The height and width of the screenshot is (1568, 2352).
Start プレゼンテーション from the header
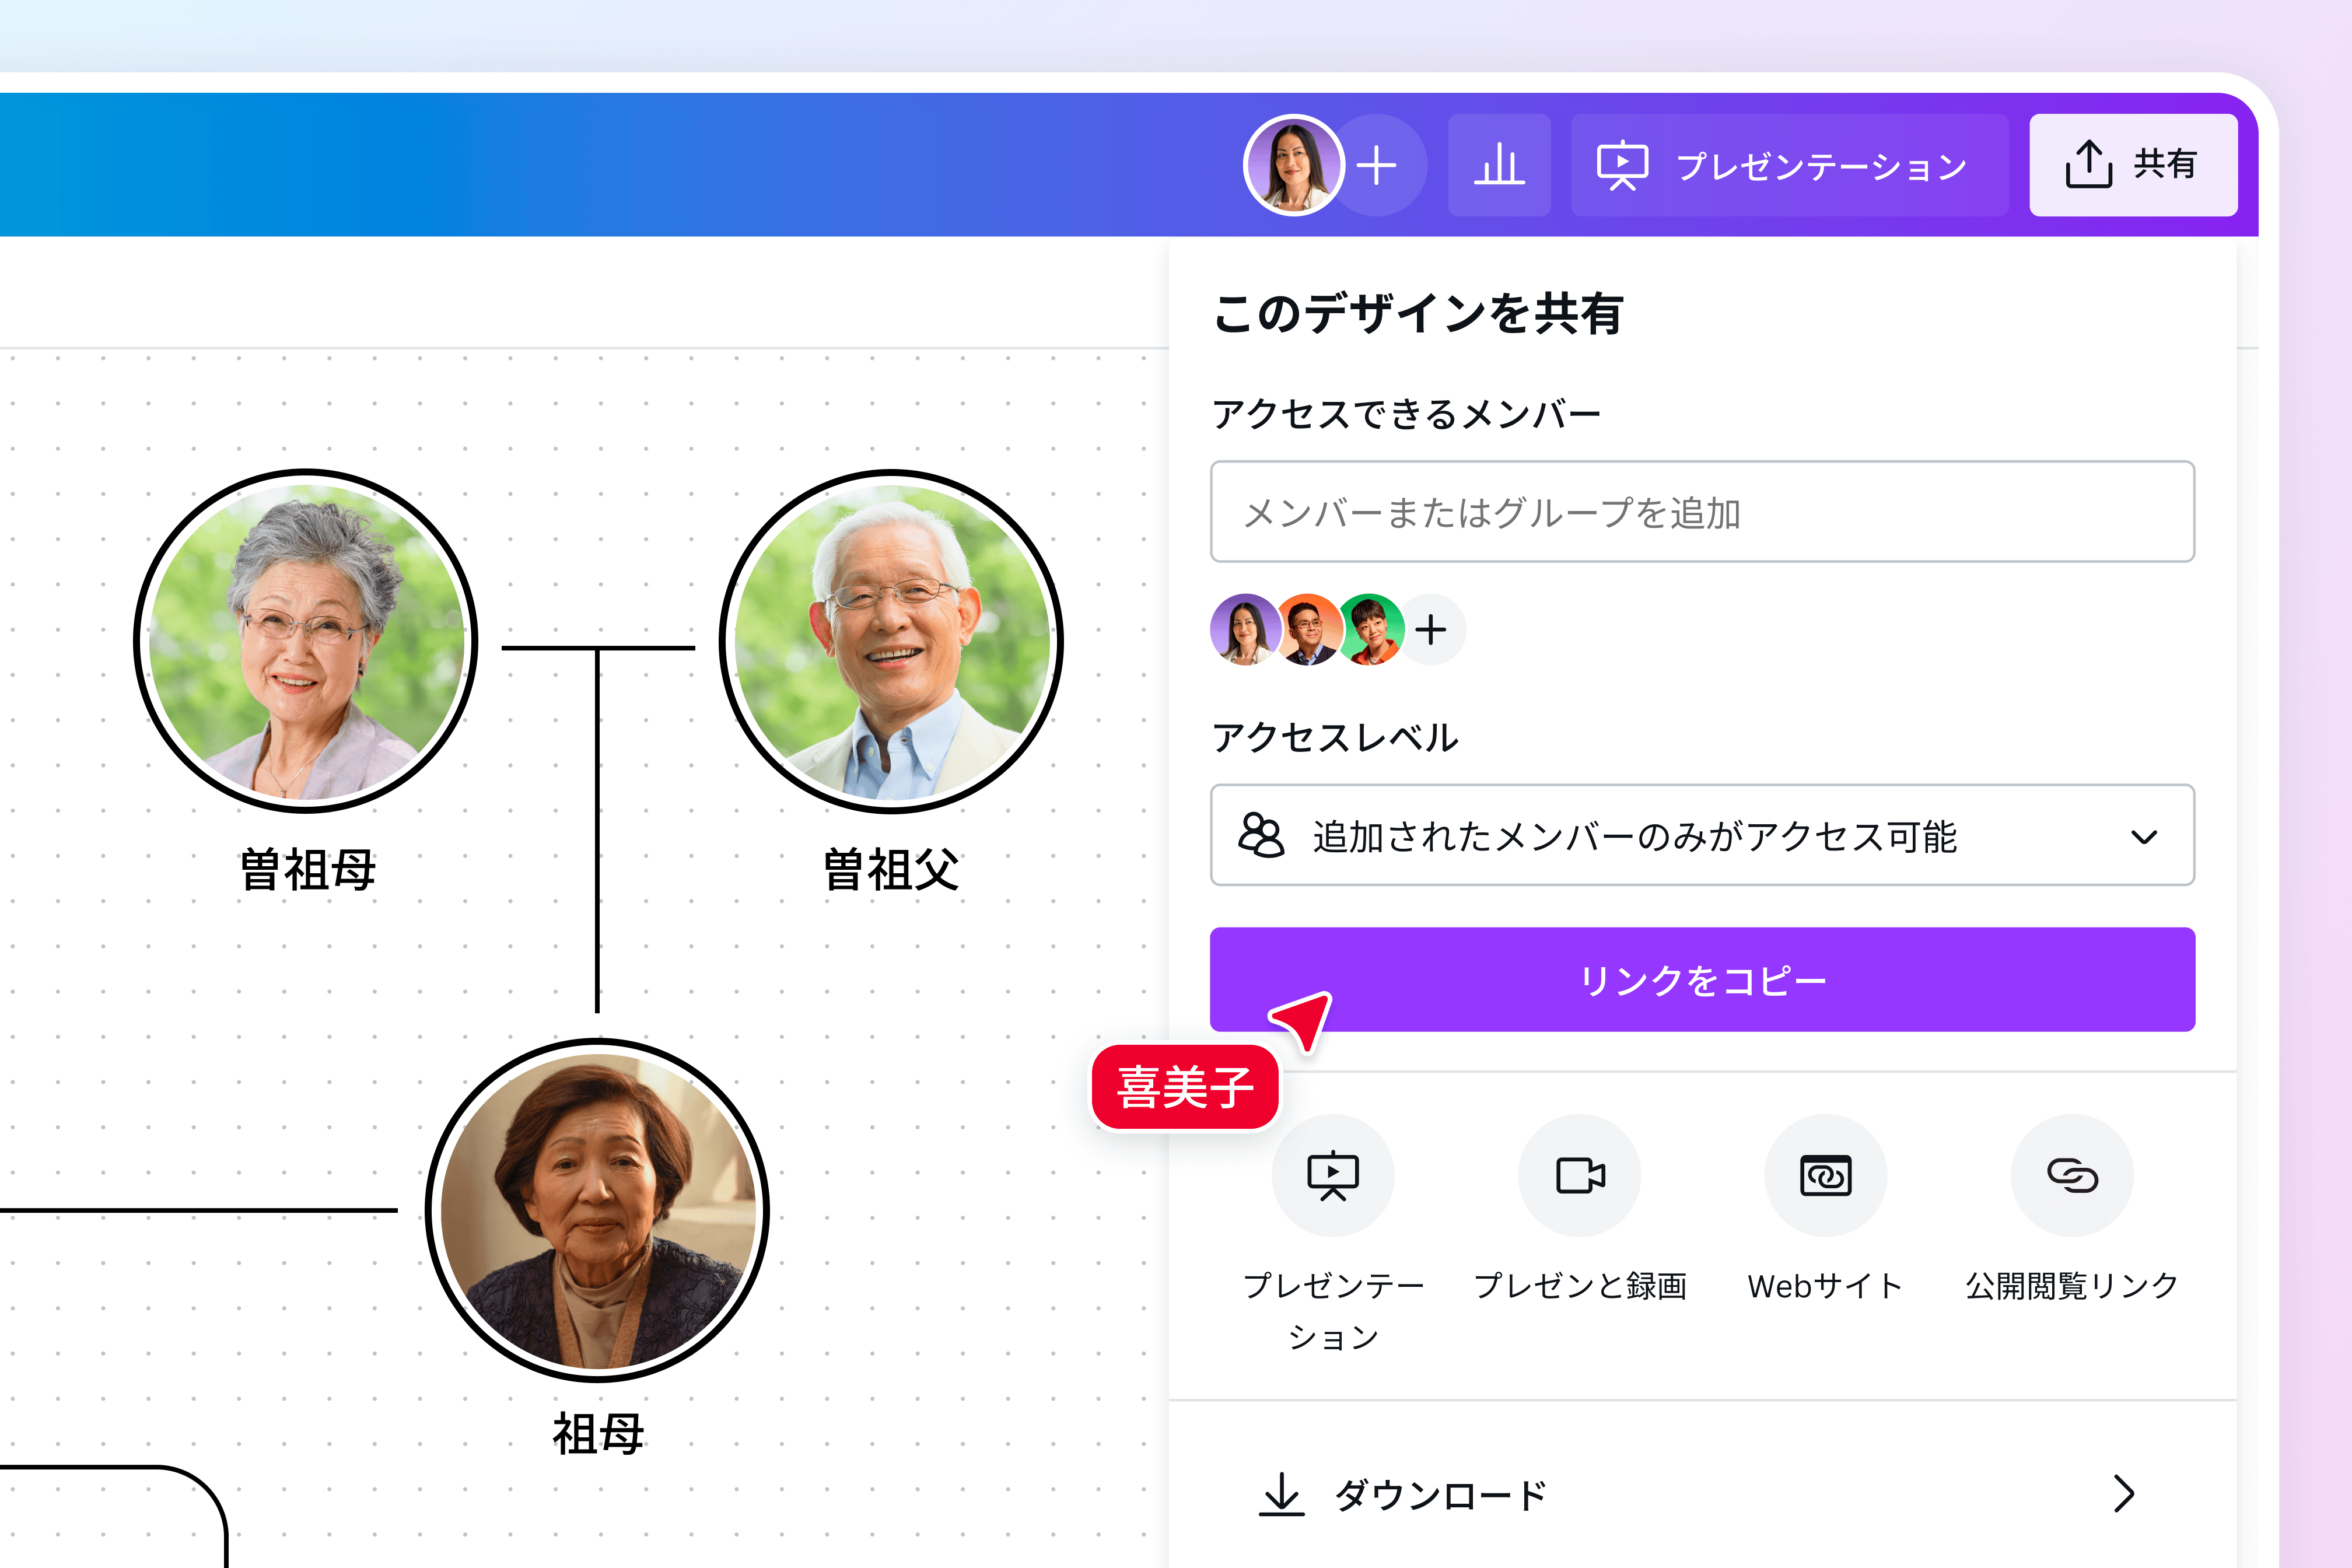1789,165
